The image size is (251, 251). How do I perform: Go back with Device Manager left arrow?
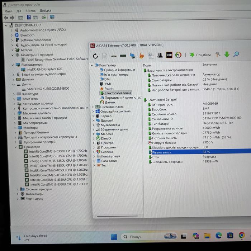pyautogui.click(x=6, y=18)
